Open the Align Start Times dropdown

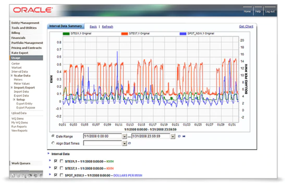(x=124, y=143)
